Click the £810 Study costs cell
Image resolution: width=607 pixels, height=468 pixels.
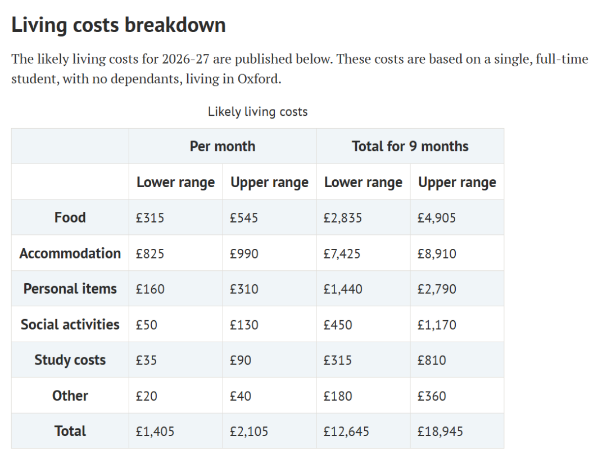point(432,360)
